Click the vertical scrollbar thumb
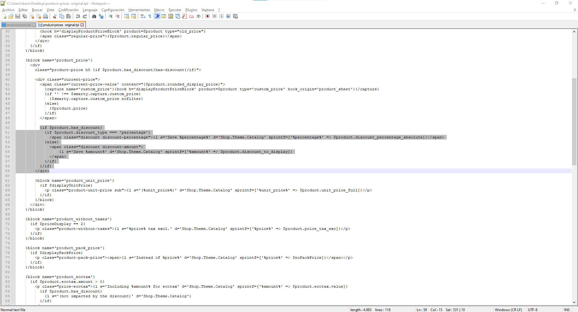Viewport: 578px width, 312px height. [x=574, y=122]
